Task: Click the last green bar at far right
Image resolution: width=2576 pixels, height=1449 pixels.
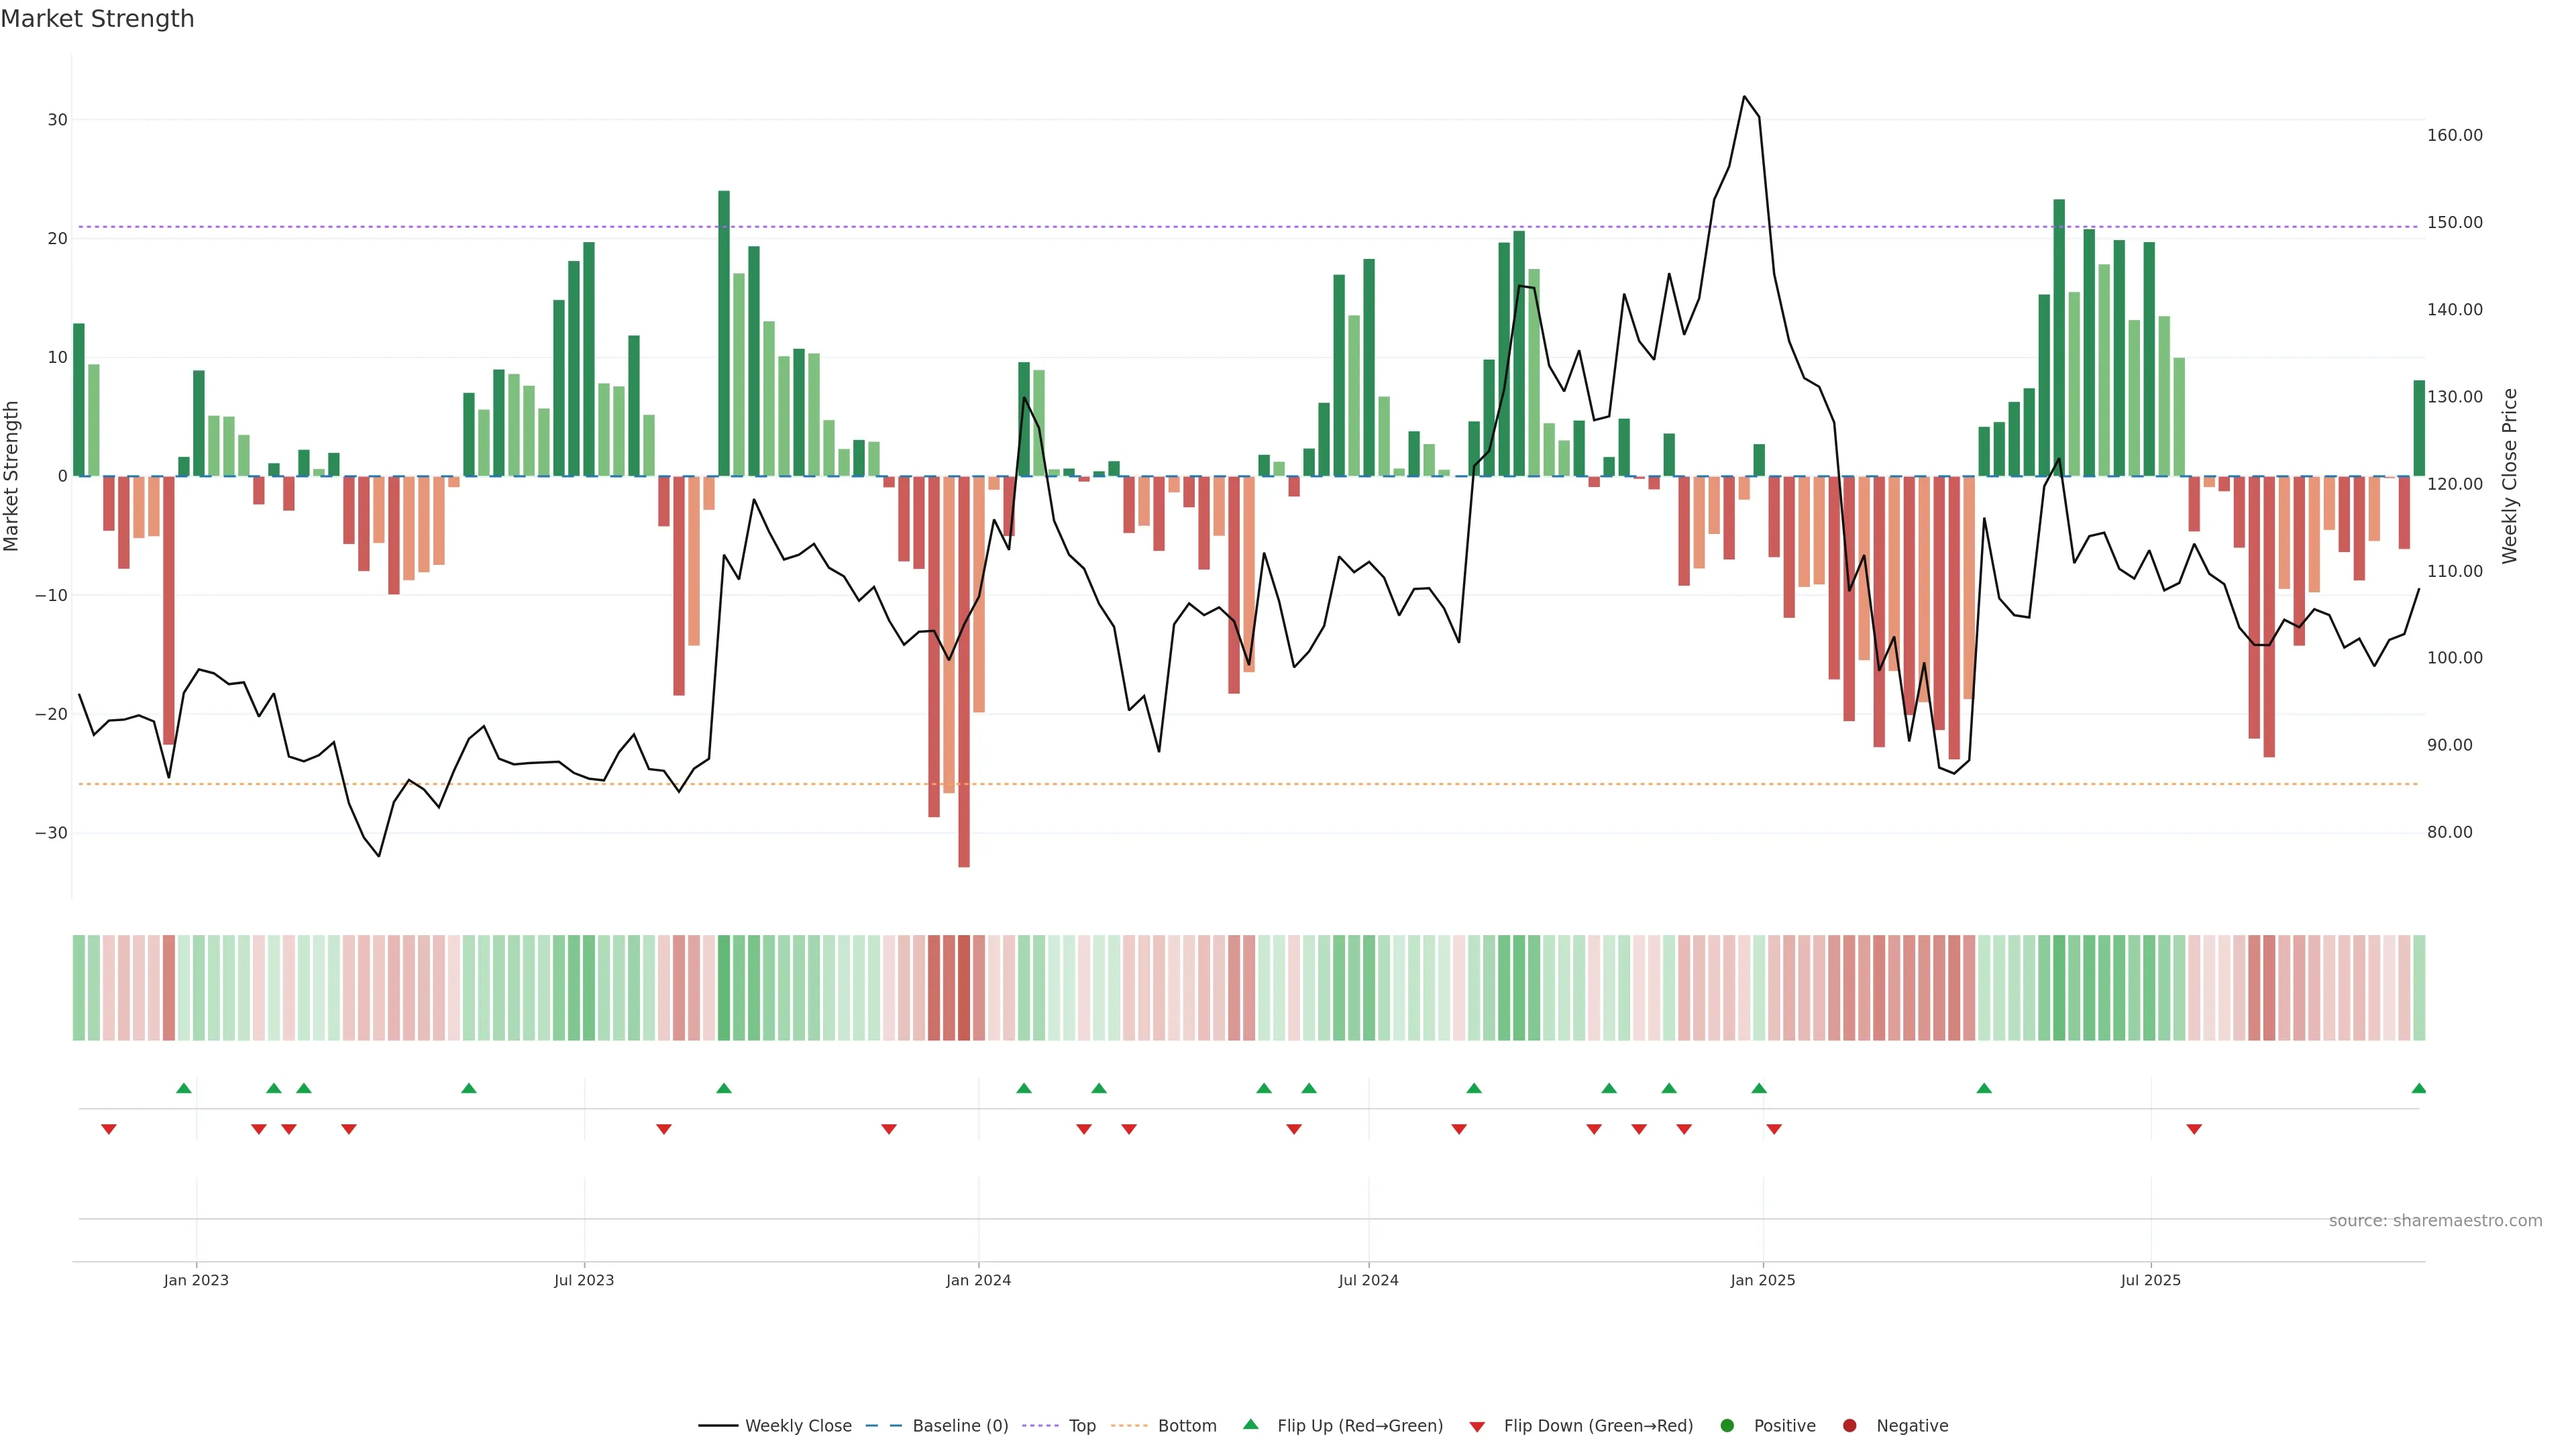Action: [x=2419, y=428]
